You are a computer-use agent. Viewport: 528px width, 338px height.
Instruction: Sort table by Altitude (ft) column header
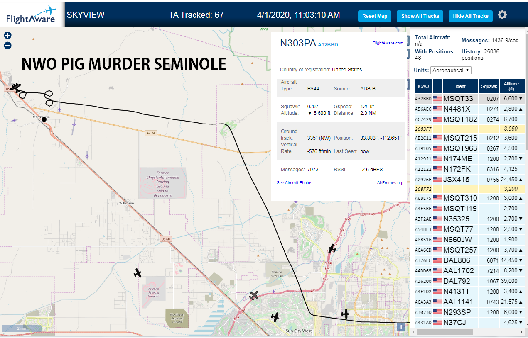(x=511, y=86)
